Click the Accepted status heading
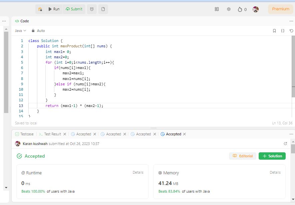Screen dimensions: 295x205 coord(31,156)
